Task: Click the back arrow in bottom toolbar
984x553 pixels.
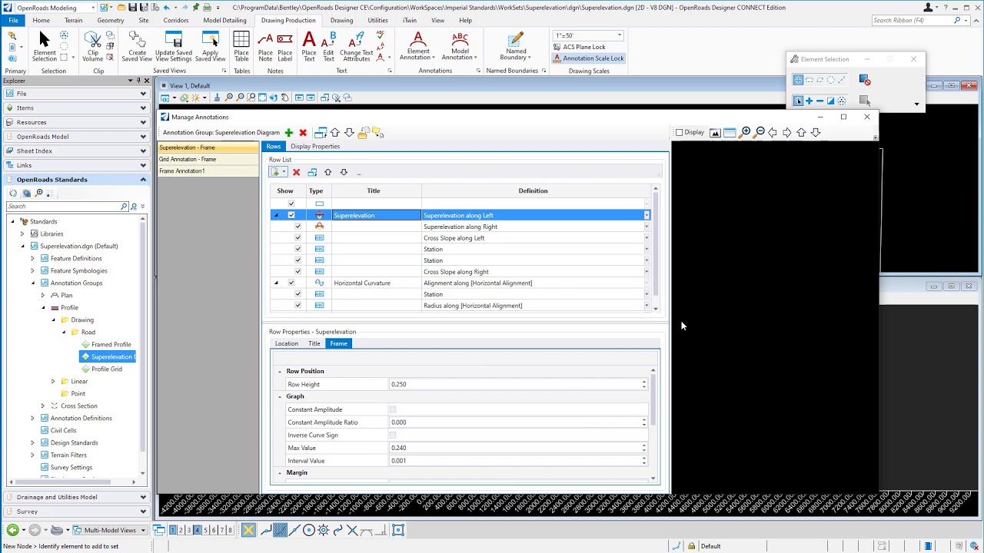Action: [x=12, y=530]
